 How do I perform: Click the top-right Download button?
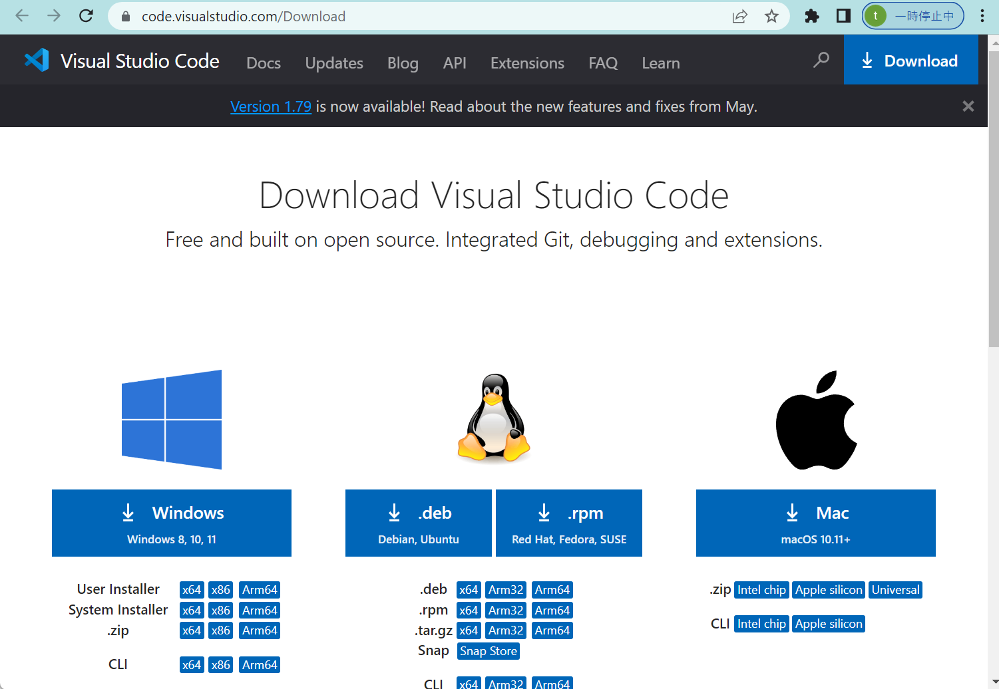tap(910, 60)
